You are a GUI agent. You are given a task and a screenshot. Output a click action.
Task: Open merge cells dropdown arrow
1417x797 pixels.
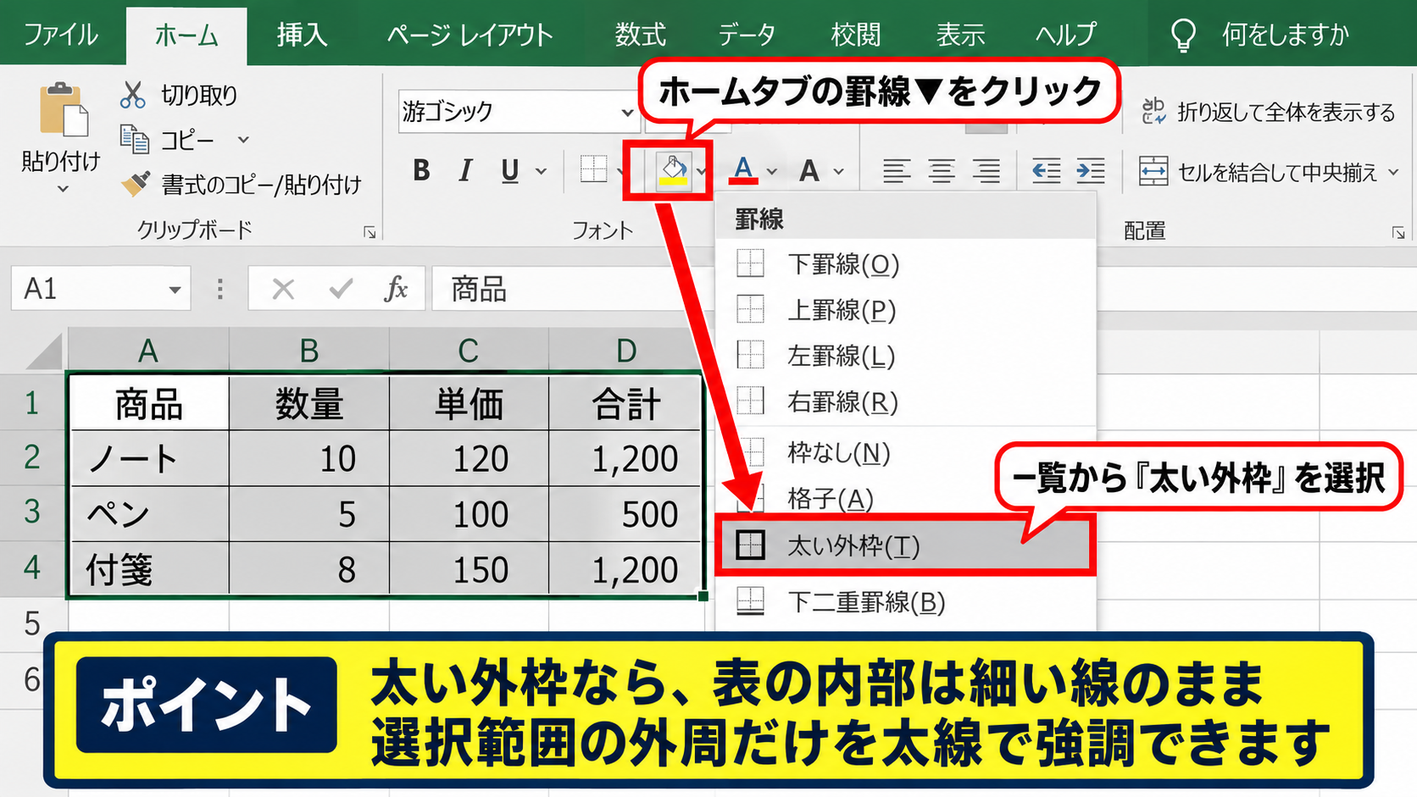click(1393, 172)
